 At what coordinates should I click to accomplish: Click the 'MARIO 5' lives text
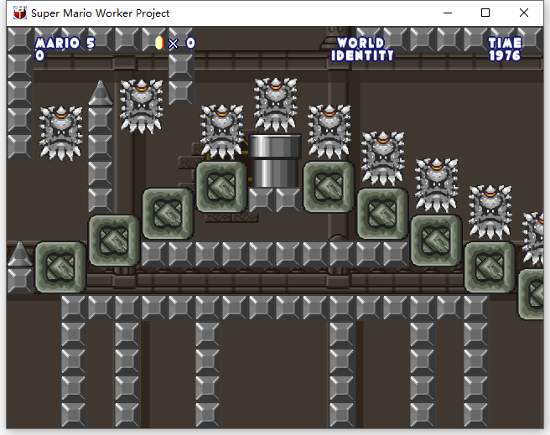click(x=65, y=43)
